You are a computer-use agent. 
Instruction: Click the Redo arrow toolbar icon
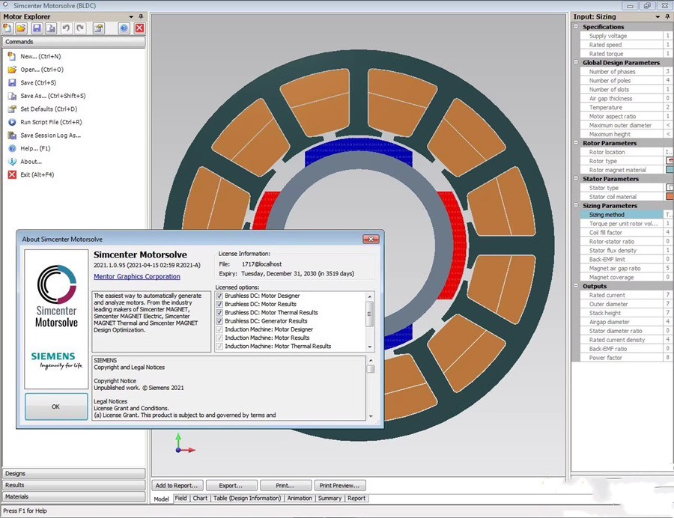coord(80,28)
